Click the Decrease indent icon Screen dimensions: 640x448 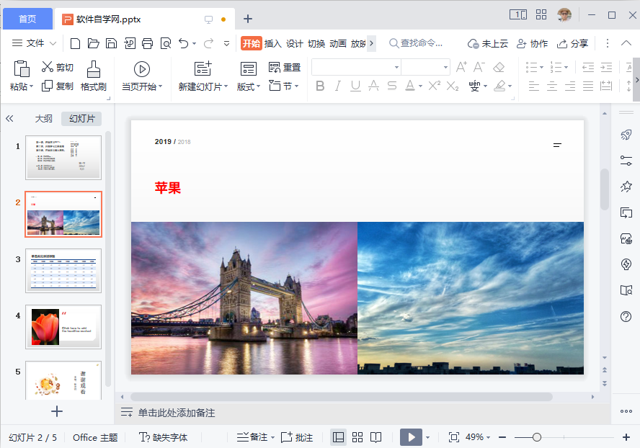tap(588, 67)
